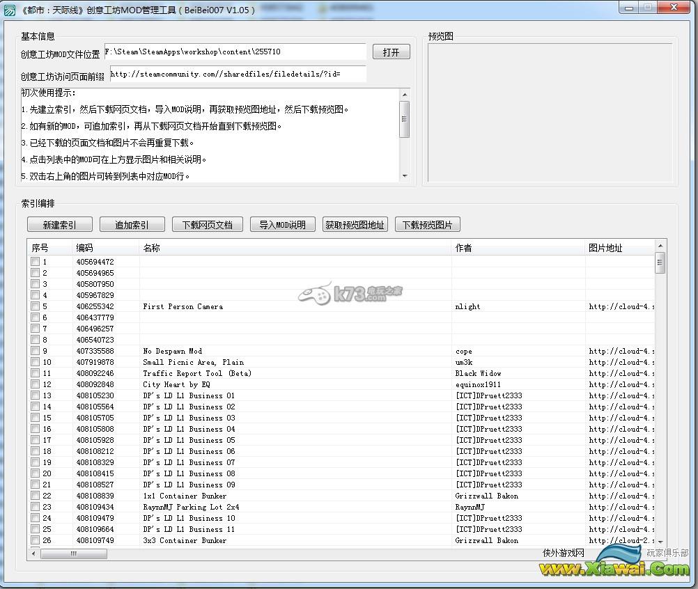Image resolution: width=698 pixels, height=589 pixels.
Task: Select 'Small Picnic Area, Plain' cell
Action: (x=193, y=362)
